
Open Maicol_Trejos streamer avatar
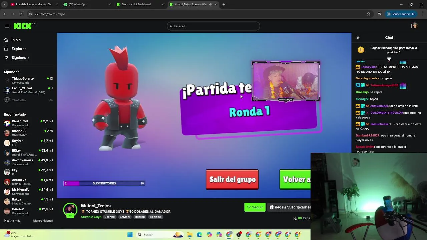tap(70, 210)
